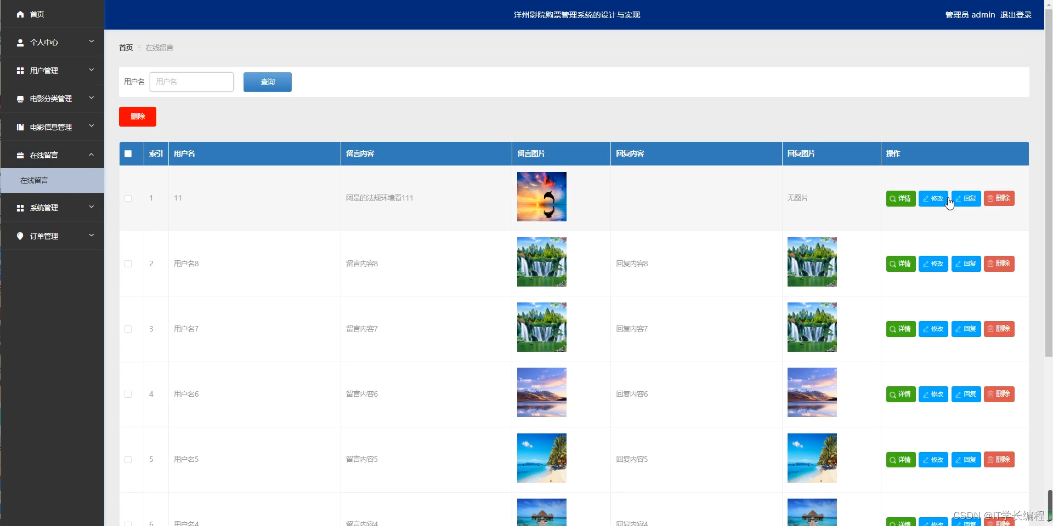Check the checkbox for 用户名6 row
The height and width of the screenshot is (526, 1053).
click(128, 394)
